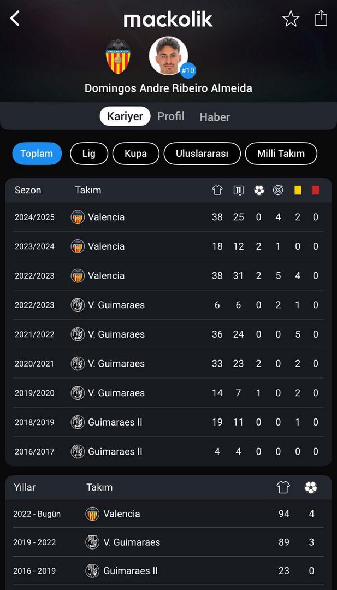Select the Kariyer tab

tap(125, 116)
